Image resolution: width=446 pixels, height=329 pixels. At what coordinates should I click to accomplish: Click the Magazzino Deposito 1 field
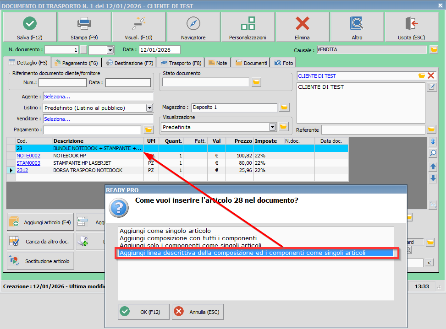(x=234, y=107)
